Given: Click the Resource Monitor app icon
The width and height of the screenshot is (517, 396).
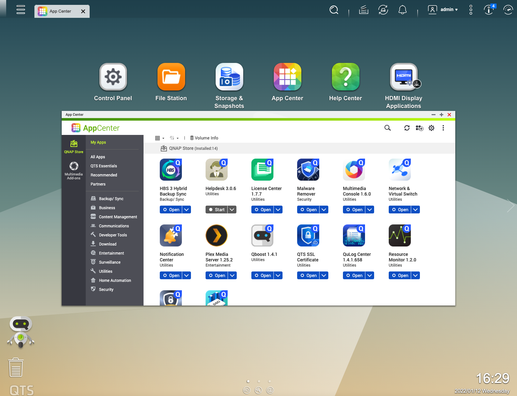Looking at the screenshot, I should [x=400, y=235].
